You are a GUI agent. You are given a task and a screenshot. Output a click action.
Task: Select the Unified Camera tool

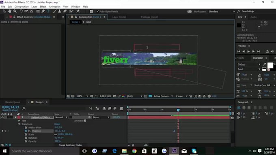point(26,11)
